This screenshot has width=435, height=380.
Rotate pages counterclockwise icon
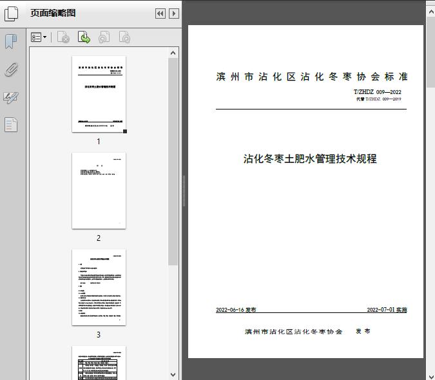104,37
